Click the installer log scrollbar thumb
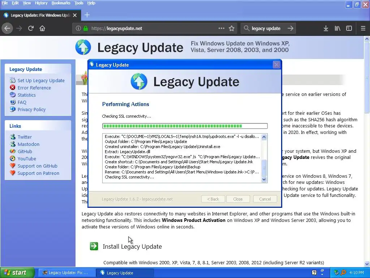This screenshot has height=278, width=370. 264,168
